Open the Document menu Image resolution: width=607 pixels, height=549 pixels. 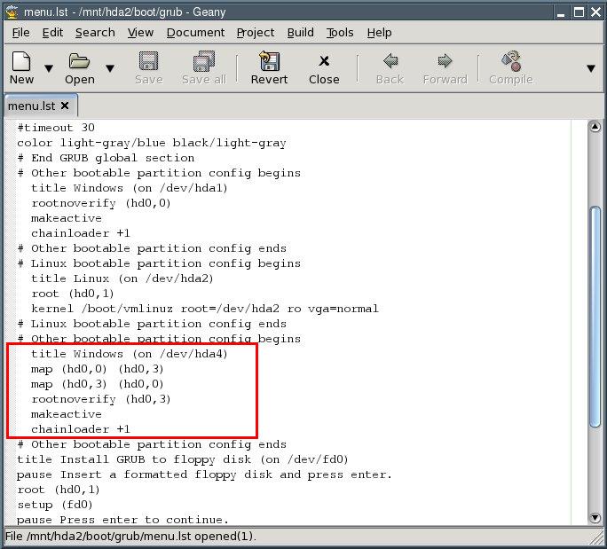pyautogui.click(x=195, y=32)
